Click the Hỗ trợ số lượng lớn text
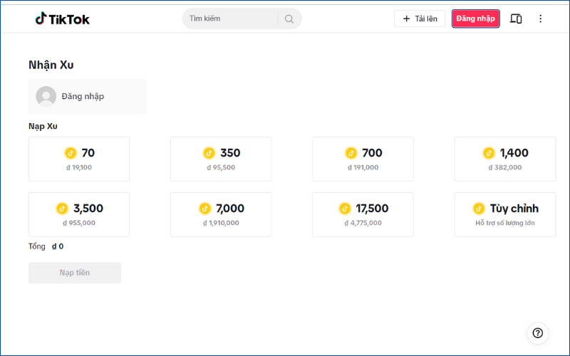This screenshot has height=356, width=570. pyautogui.click(x=505, y=223)
